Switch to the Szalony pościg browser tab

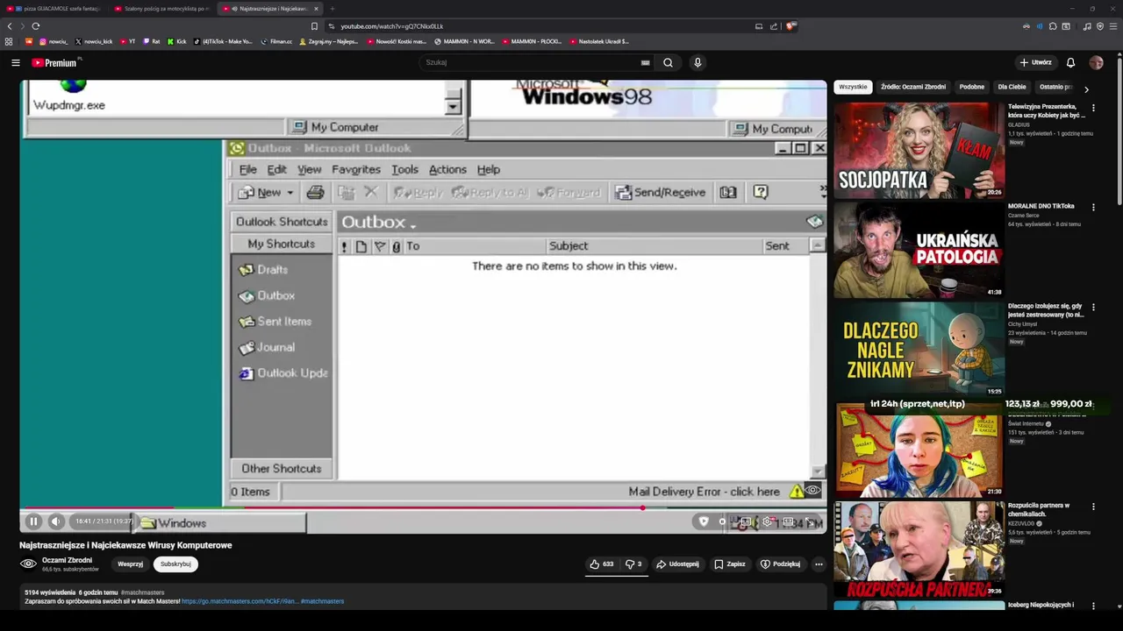pos(162,9)
